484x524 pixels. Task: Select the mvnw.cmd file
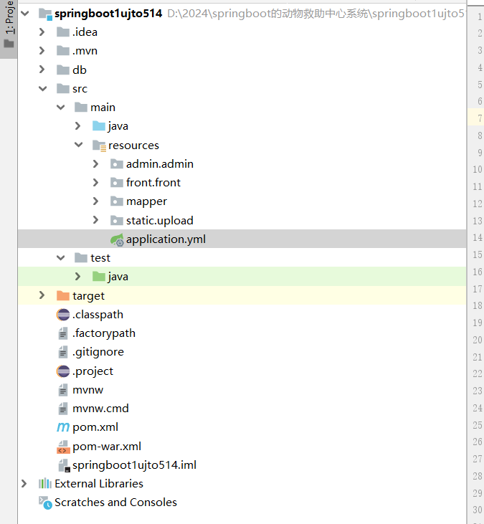pyautogui.click(x=100, y=409)
